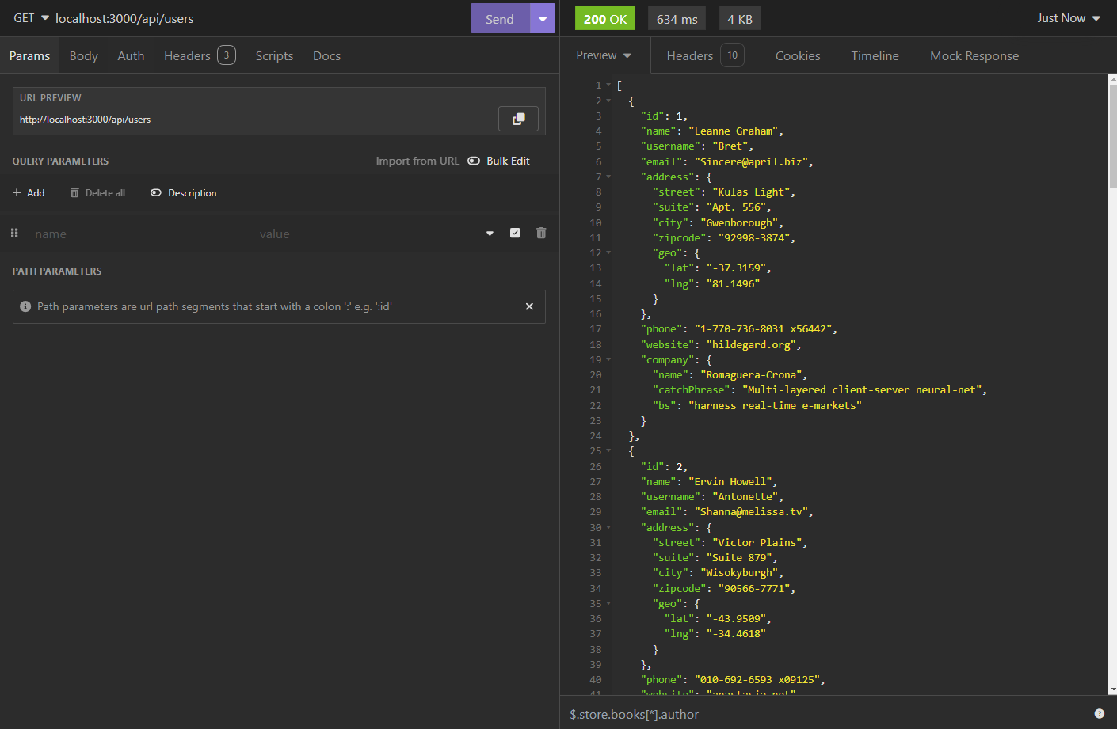Expand the Preview mode dropdown
Viewport: 1117px width, 729px height.
coord(604,55)
